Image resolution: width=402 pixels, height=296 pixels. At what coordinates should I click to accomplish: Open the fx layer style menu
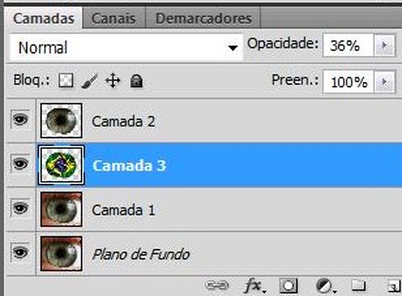click(255, 286)
